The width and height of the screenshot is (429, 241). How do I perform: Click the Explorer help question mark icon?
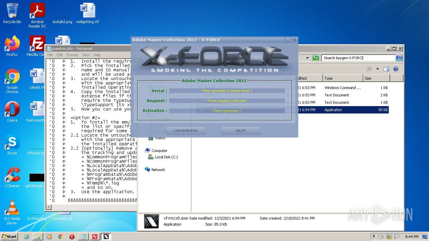click(x=396, y=69)
